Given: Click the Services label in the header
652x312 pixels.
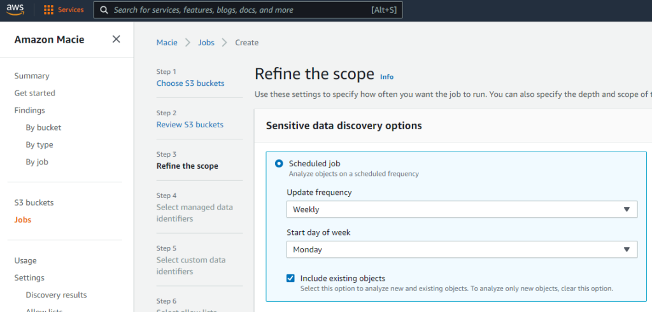Looking at the screenshot, I should tap(71, 10).
